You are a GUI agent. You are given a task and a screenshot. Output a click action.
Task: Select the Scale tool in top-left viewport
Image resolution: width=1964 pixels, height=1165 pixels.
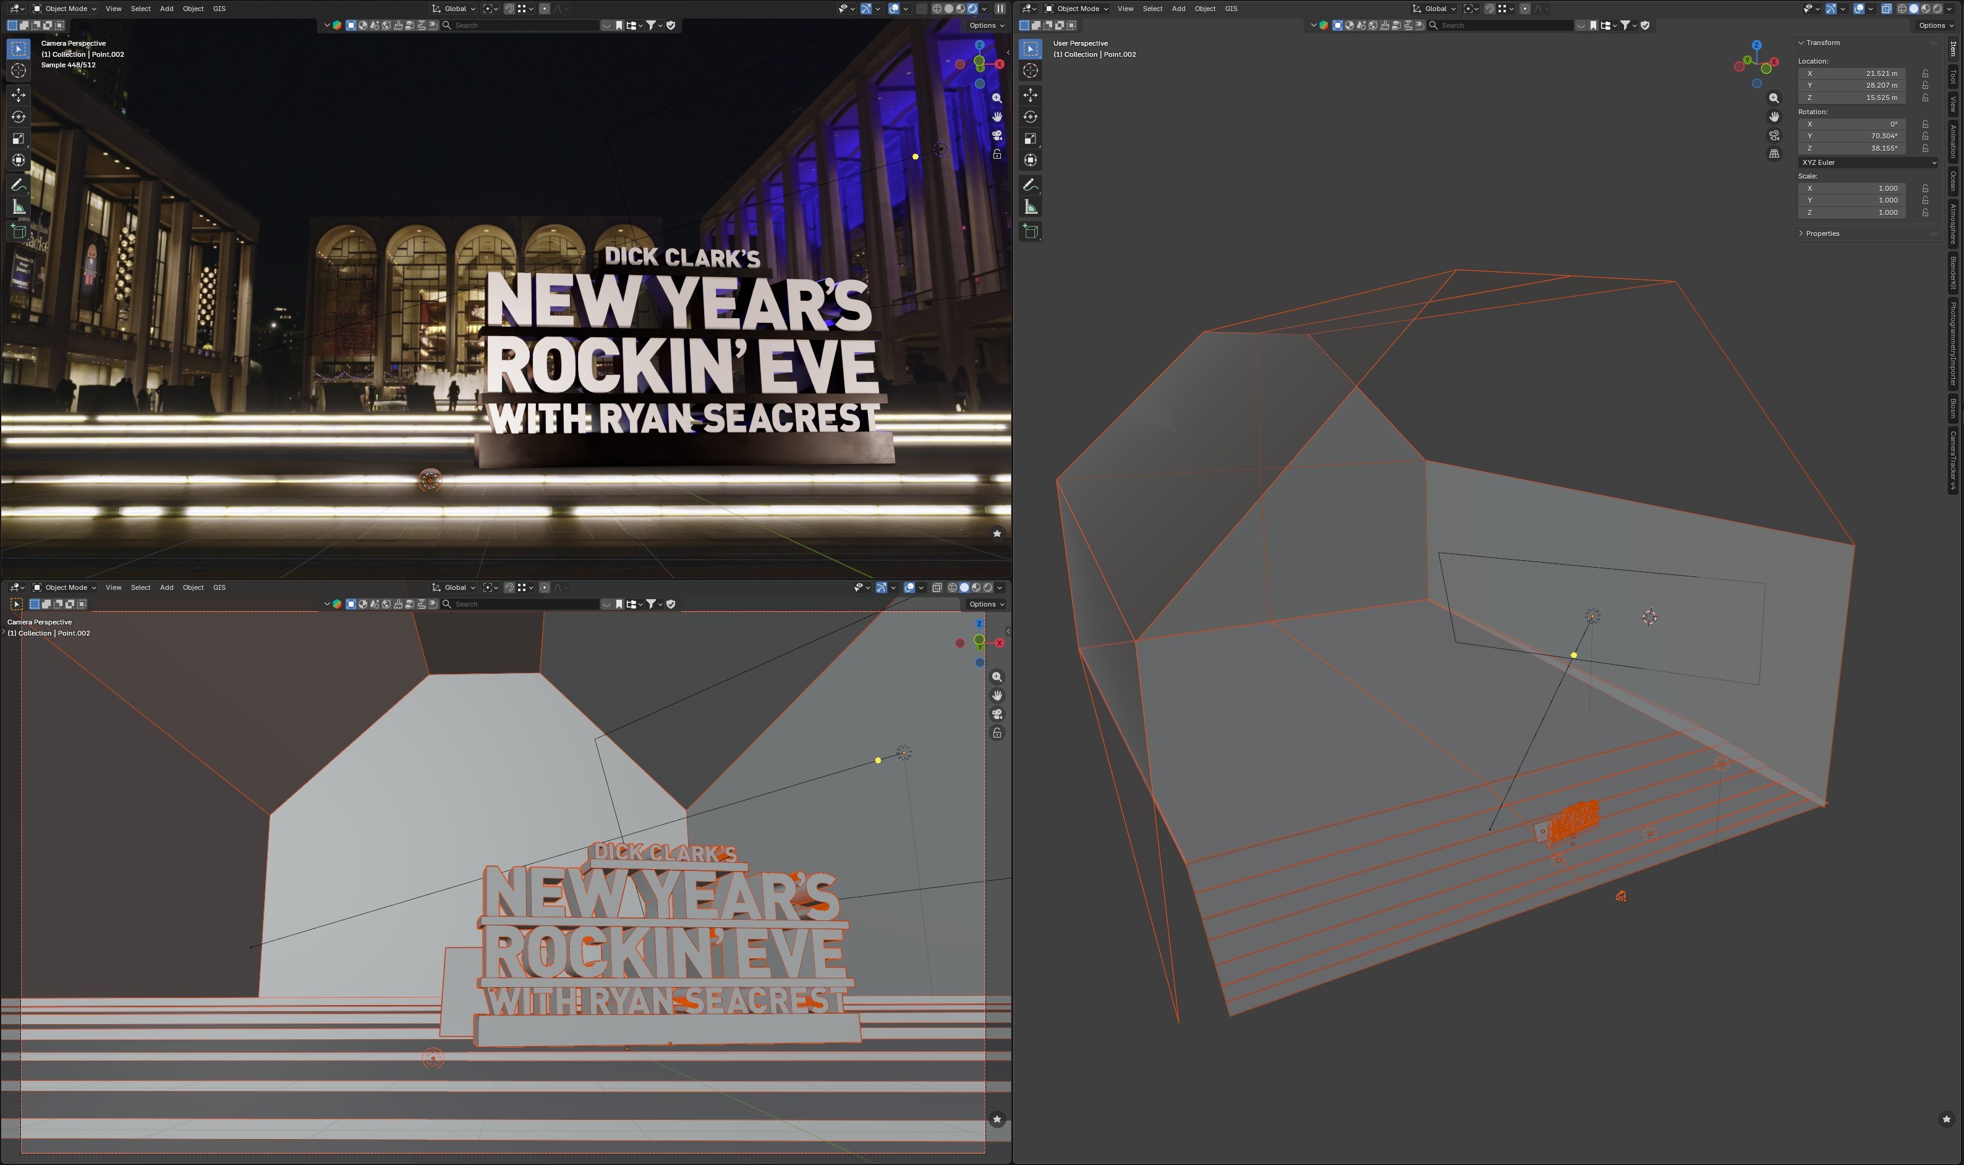pos(18,139)
